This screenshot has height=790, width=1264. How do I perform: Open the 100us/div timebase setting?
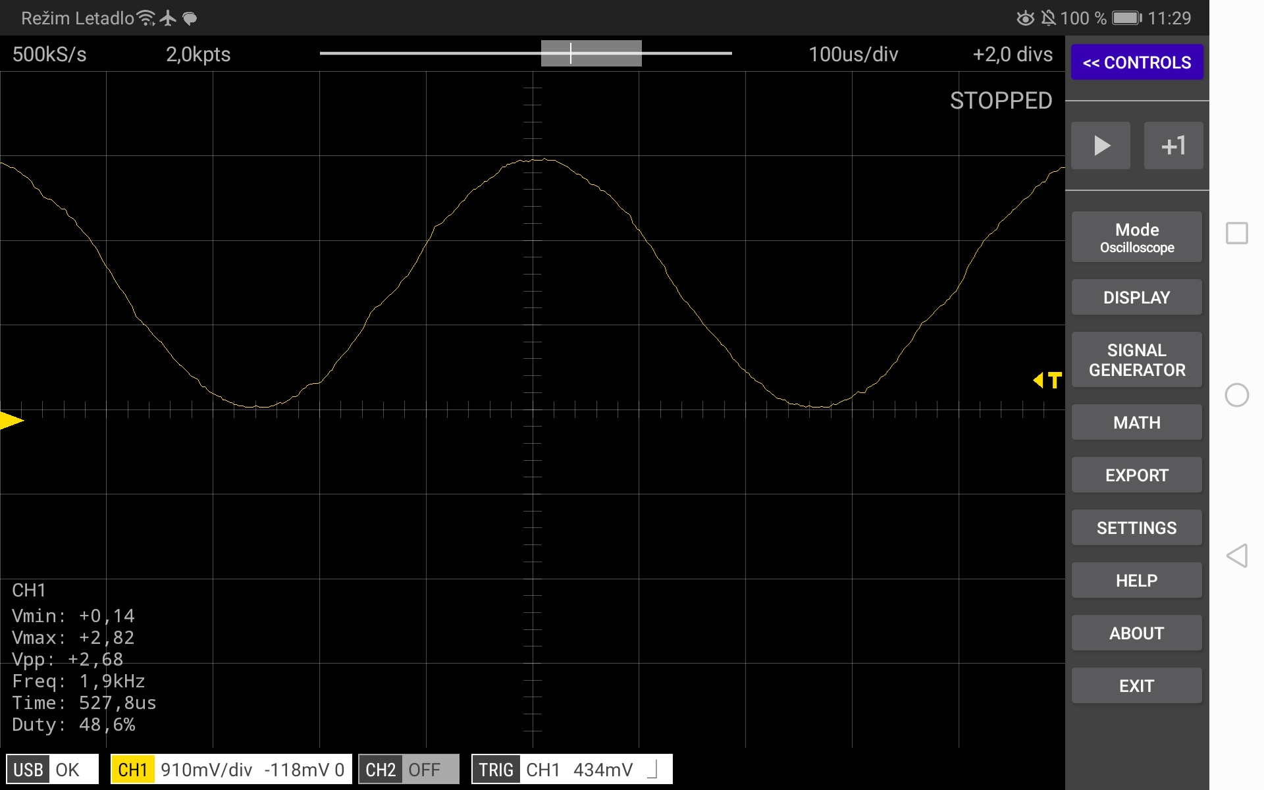pyautogui.click(x=853, y=55)
